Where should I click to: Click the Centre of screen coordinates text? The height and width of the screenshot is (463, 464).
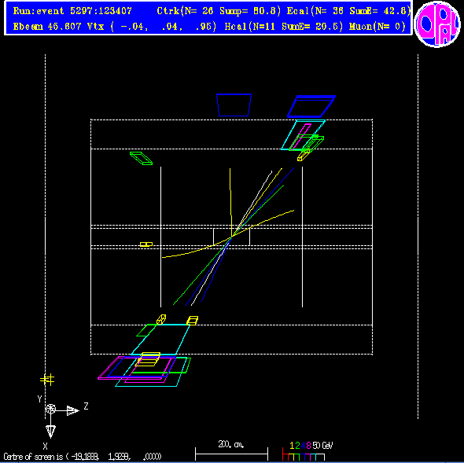point(83,457)
